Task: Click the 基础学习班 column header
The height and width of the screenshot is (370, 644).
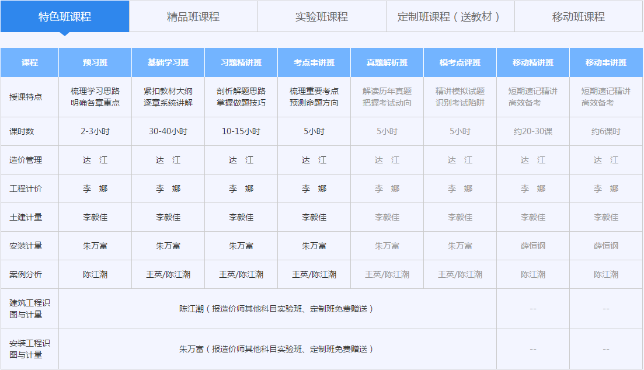Action: point(168,62)
